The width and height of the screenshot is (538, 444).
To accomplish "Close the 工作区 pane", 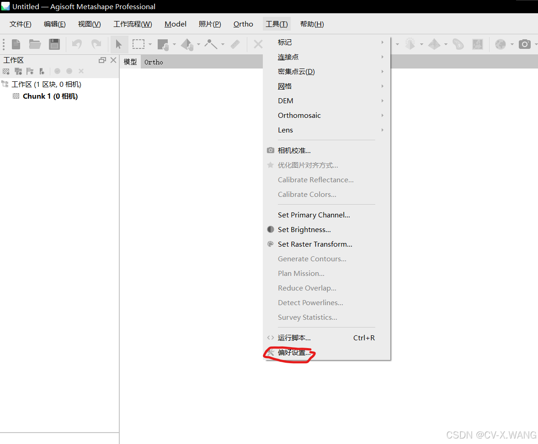I will point(113,60).
